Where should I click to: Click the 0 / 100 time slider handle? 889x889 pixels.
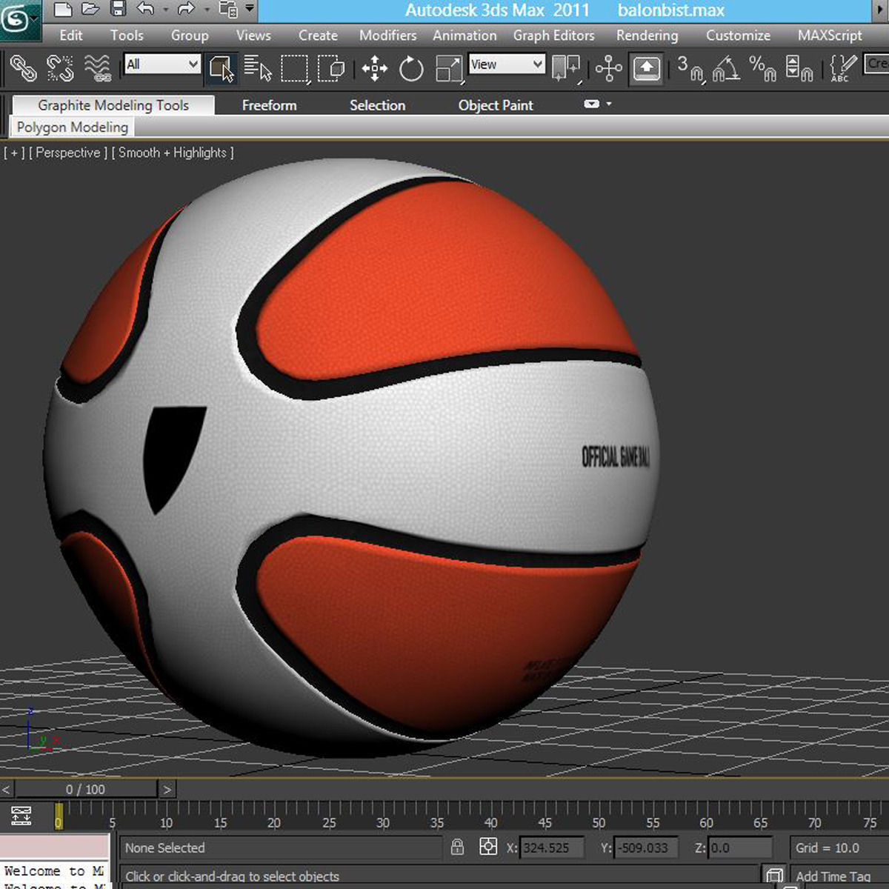coord(85,790)
